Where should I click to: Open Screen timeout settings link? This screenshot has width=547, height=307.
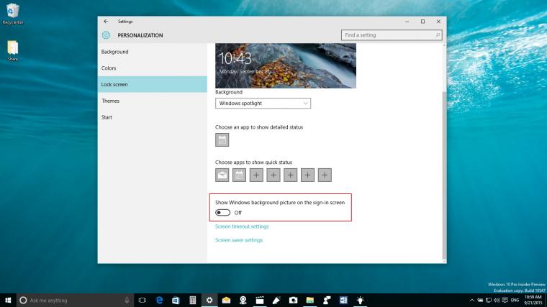pyautogui.click(x=242, y=226)
